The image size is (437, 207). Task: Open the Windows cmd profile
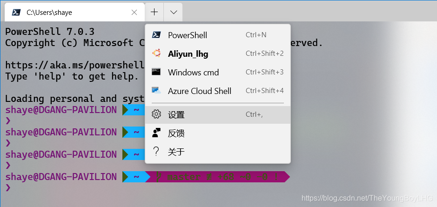click(218, 72)
